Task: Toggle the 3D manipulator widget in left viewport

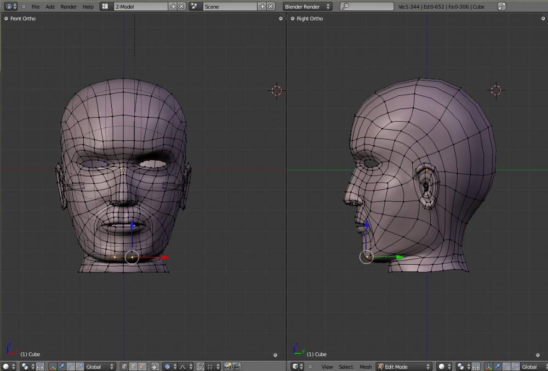Action: (53, 367)
